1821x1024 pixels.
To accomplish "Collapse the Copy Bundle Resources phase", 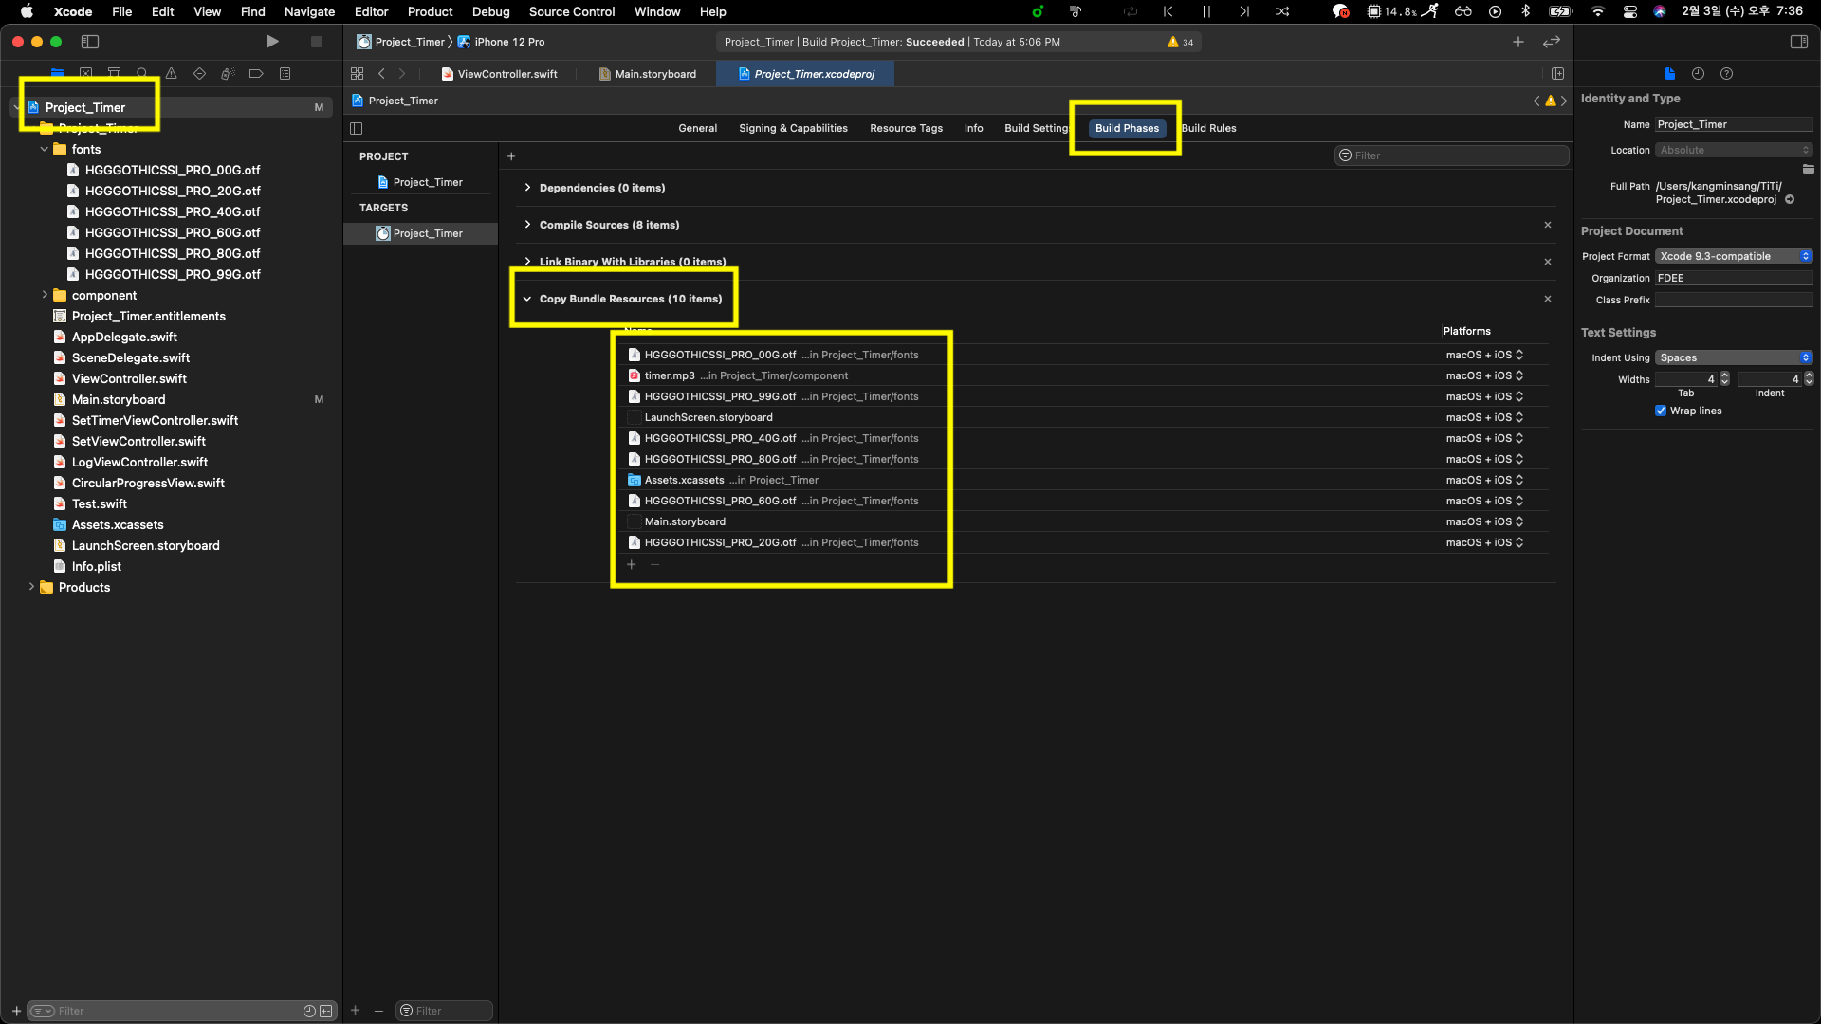I will point(527,299).
